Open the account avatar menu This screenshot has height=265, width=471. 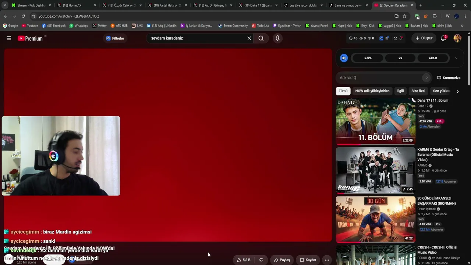coord(457,38)
